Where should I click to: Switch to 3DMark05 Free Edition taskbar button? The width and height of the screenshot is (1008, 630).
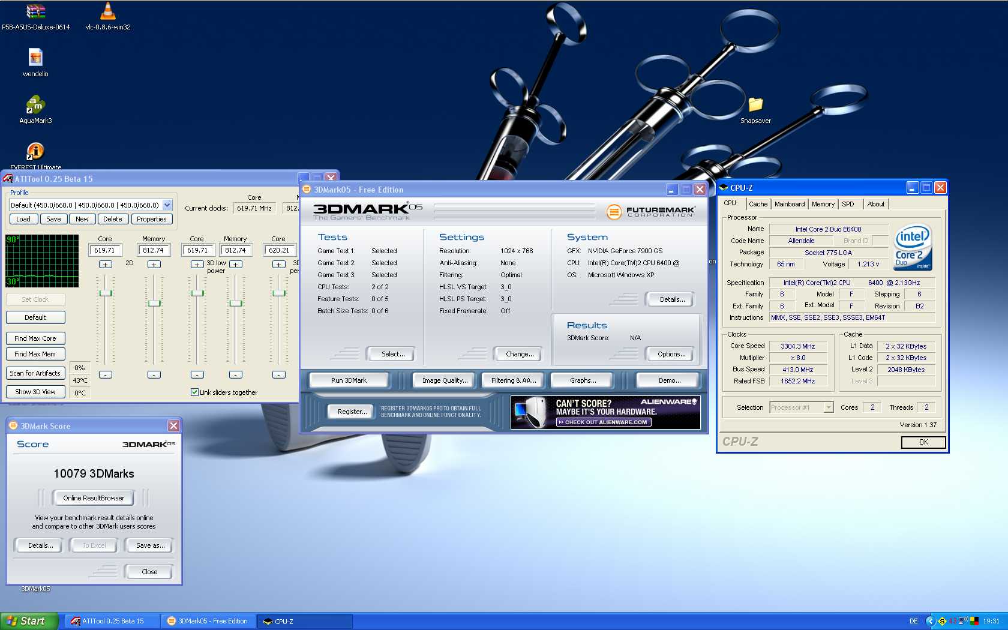pyautogui.click(x=208, y=622)
